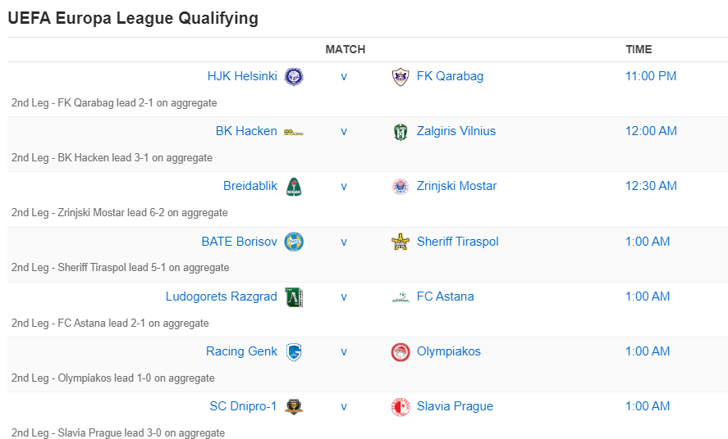The width and height of the screenshot is (728, 439).
Task: Click the Racing Genk club crest
Action: (294, 351)
